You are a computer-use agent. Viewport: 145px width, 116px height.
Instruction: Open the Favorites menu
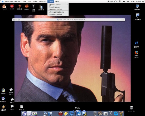pos(43,2)
